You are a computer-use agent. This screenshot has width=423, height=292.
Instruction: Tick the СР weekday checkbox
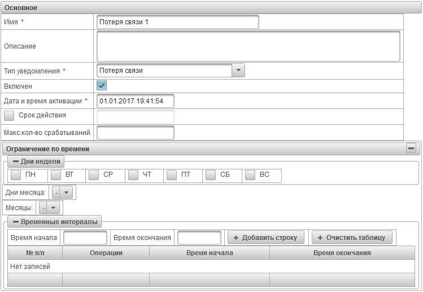click(x=94, y=175)
